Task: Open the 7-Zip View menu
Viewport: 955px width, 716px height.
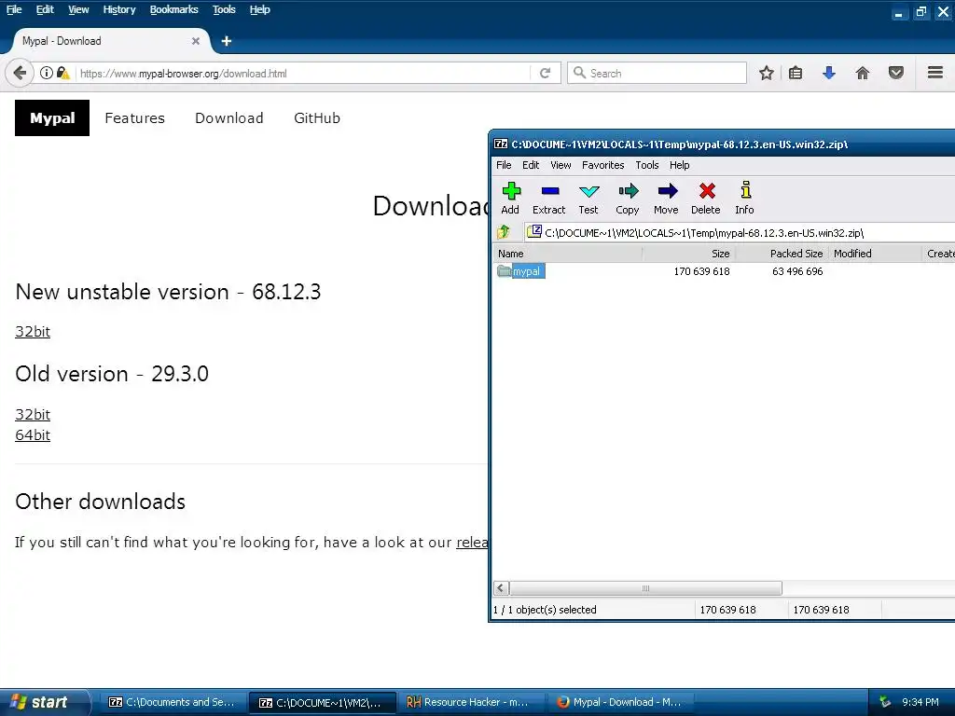Action: click(x=561, y=165)
